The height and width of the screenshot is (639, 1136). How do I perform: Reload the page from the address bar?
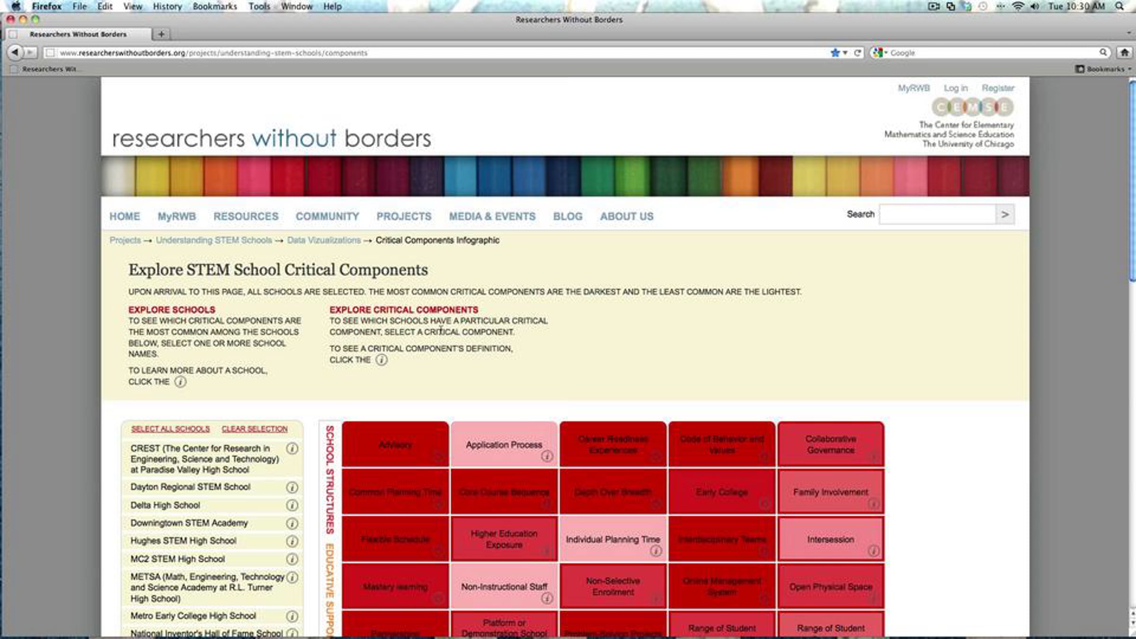pyautogui.click(x=857, y=53)
